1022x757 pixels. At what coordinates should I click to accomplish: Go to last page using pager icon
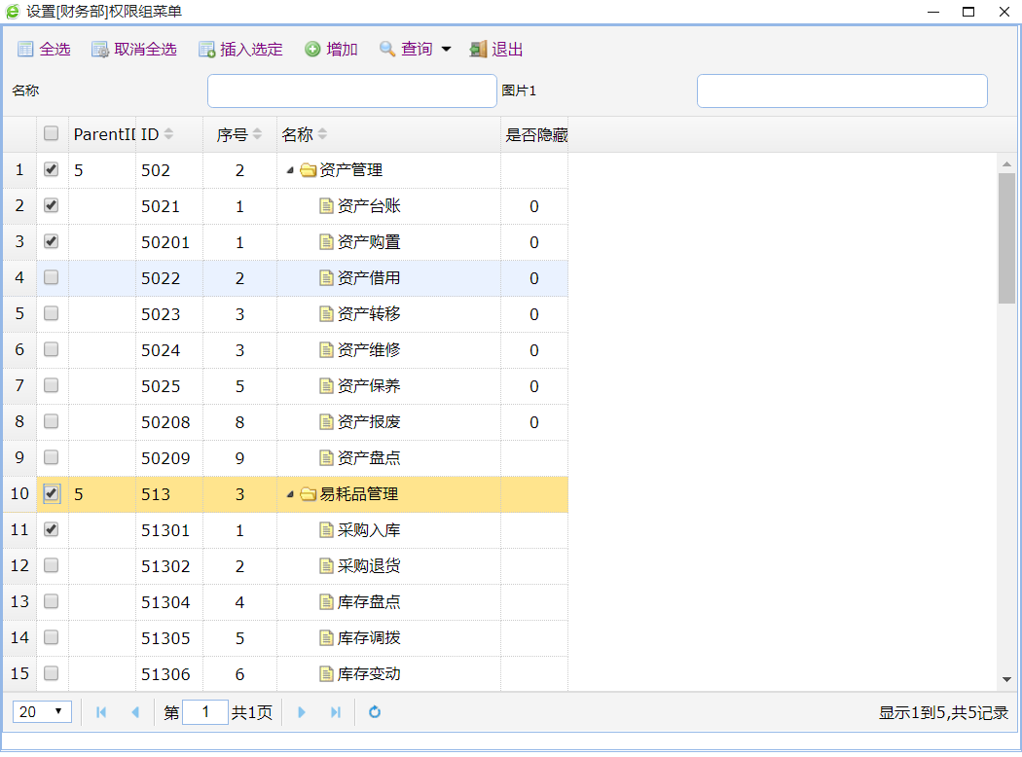[336, 712]
